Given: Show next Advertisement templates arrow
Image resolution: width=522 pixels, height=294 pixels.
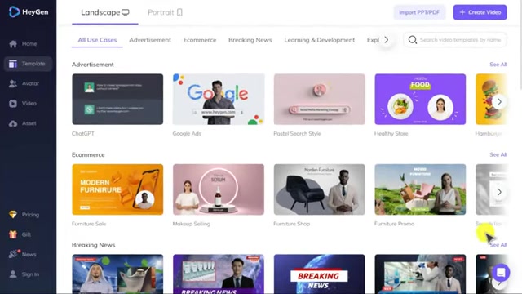Looking at the screenshot, I should 499,101.
